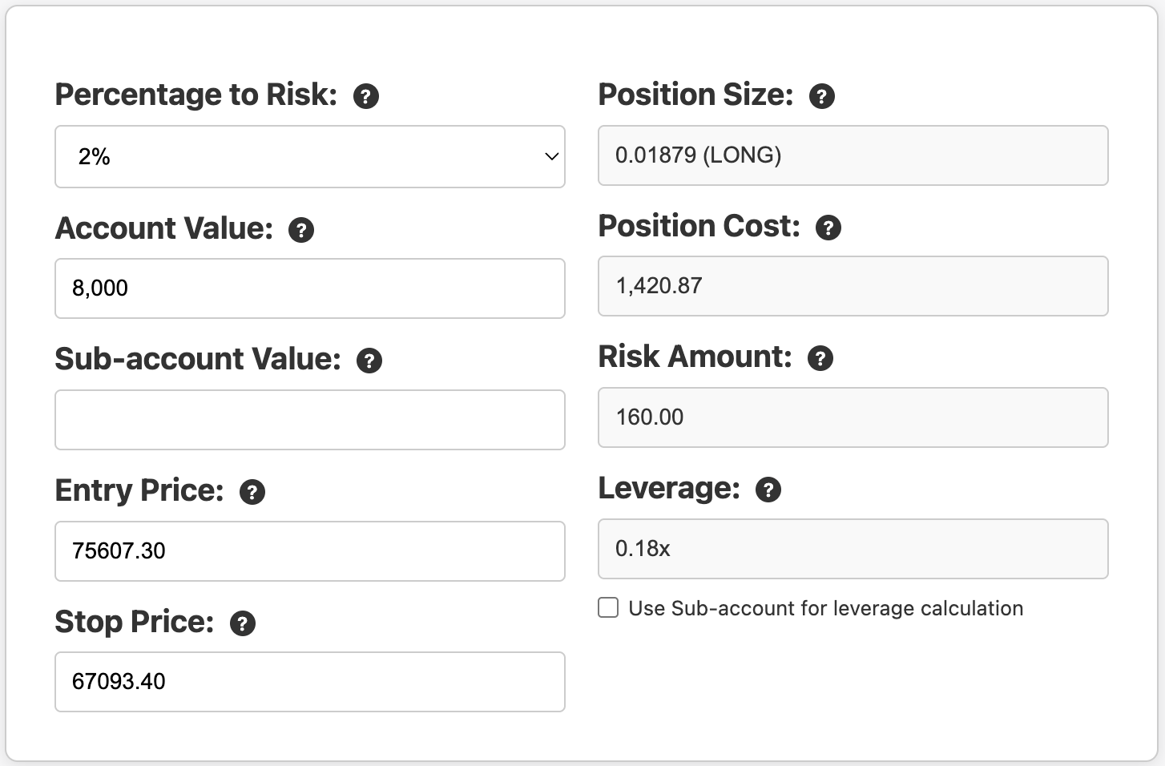Click the Risk Amount help icon
The height and width of the screenshot is (766, 1165).
click(820, 358)
